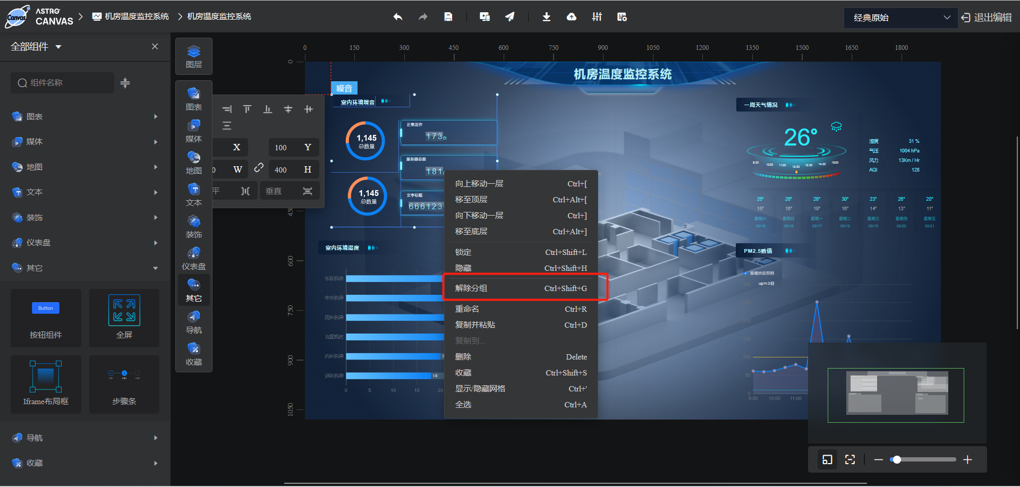
Task: Close the component panel with the X
Action: [155, 46]
